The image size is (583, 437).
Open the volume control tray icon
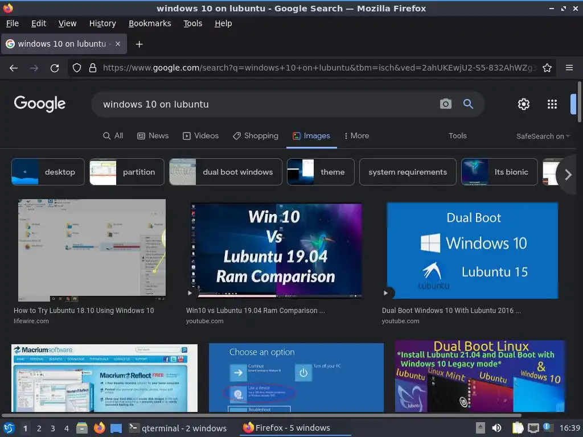click(496, 428)
